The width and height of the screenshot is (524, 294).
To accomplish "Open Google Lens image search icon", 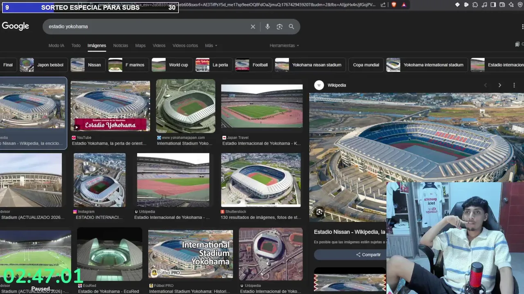I will pyautogui.click(x=280, y=27).
